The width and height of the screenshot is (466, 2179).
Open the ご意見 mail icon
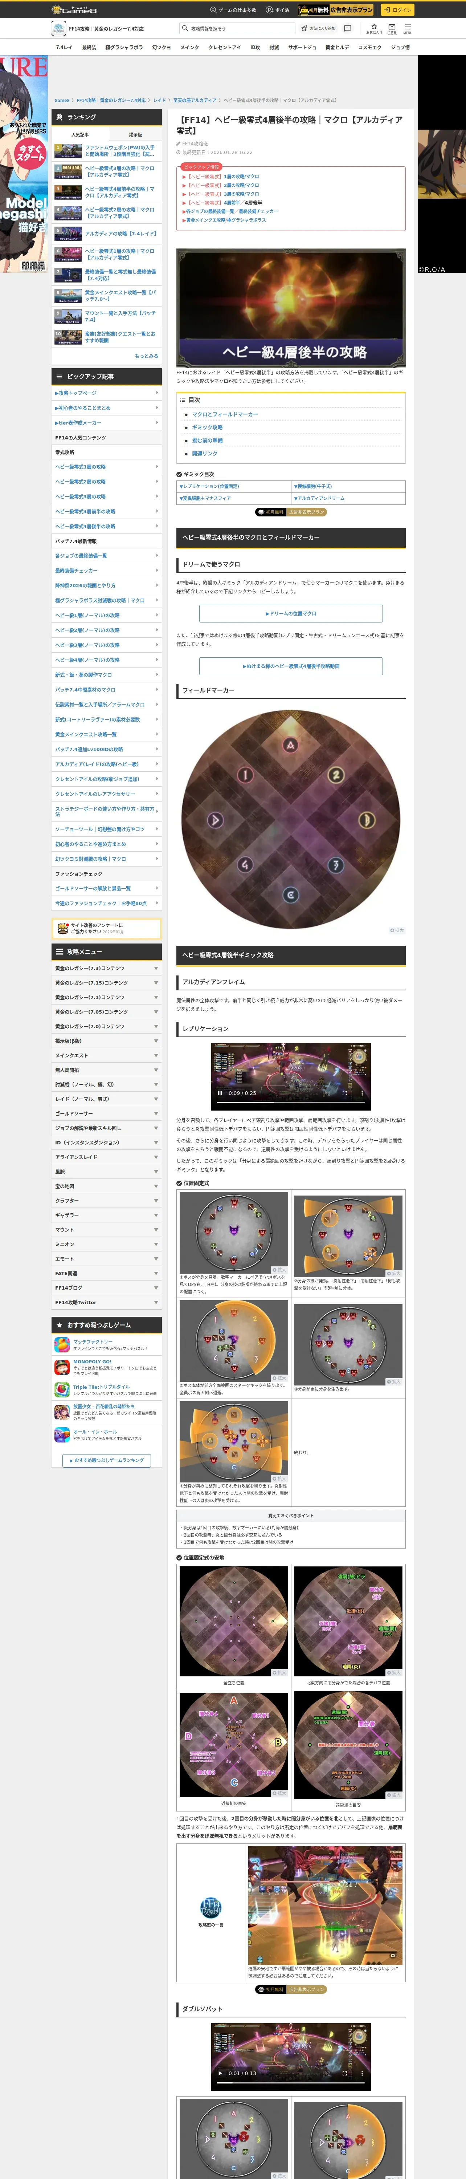(392, 28)
